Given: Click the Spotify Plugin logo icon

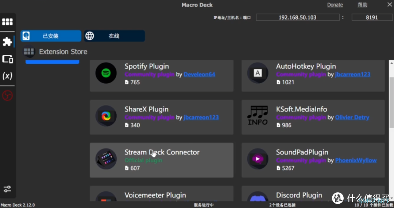Looking at the screenshot, I should point(106,73).
